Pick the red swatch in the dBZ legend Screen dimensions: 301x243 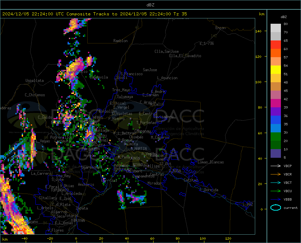[276, 45]
